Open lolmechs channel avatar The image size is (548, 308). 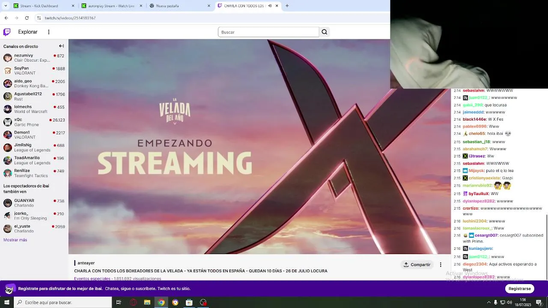click(x=8, y=109)
